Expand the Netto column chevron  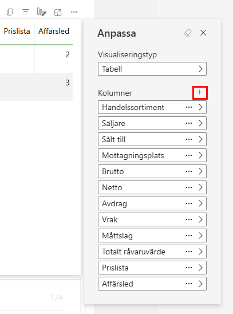(x=200, y=187)
